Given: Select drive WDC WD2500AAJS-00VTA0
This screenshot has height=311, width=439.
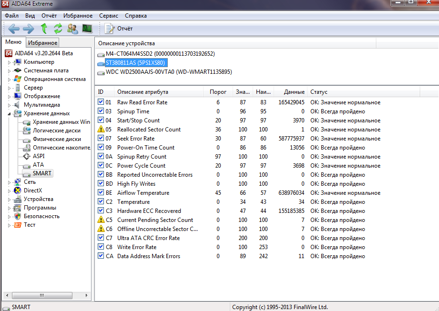Looking at the screenshot, I should [164, 72].
